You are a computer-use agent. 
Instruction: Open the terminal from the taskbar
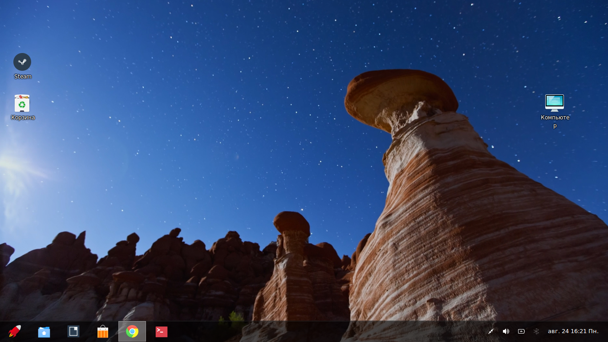click(x=162, y=331)
